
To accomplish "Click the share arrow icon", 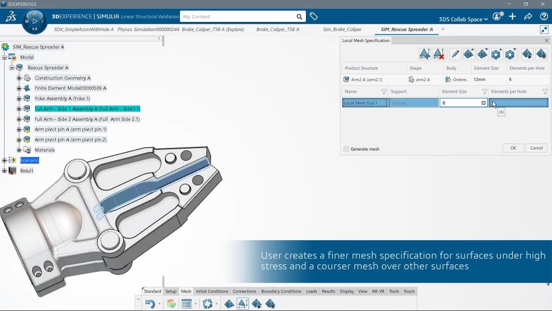I will (x=528, y=16).
